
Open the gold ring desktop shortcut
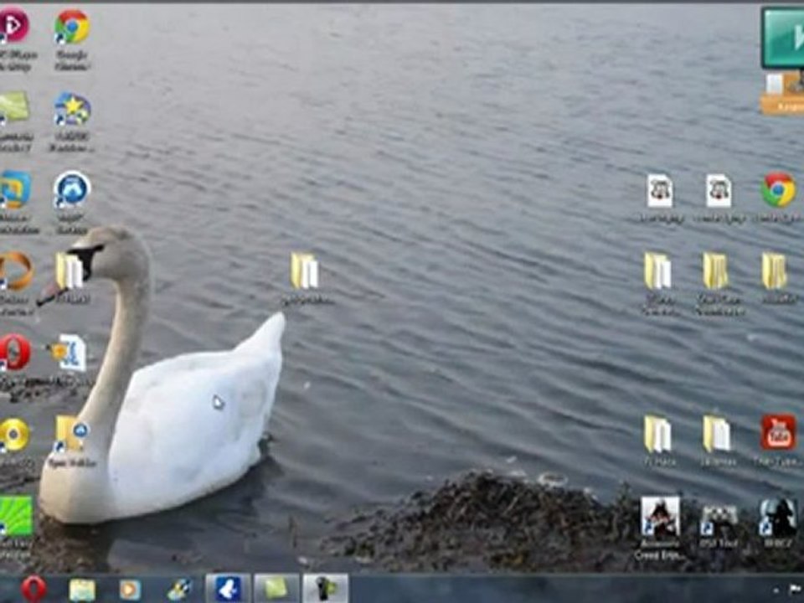tap(15, 271)
